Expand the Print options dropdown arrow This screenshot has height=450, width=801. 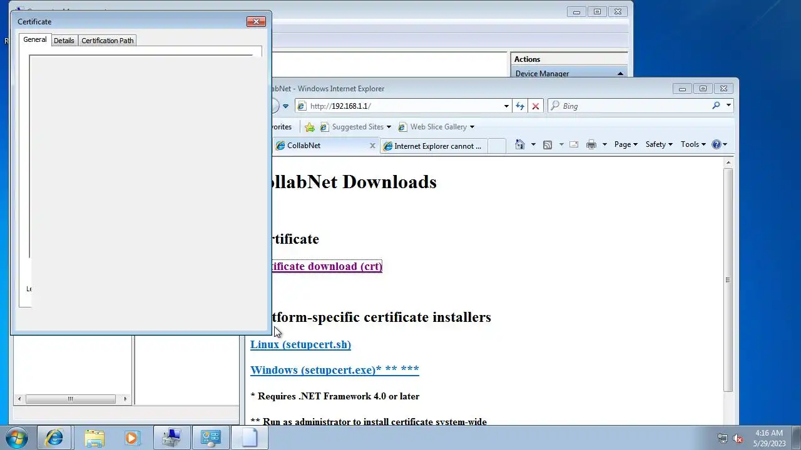click(605, 144)
